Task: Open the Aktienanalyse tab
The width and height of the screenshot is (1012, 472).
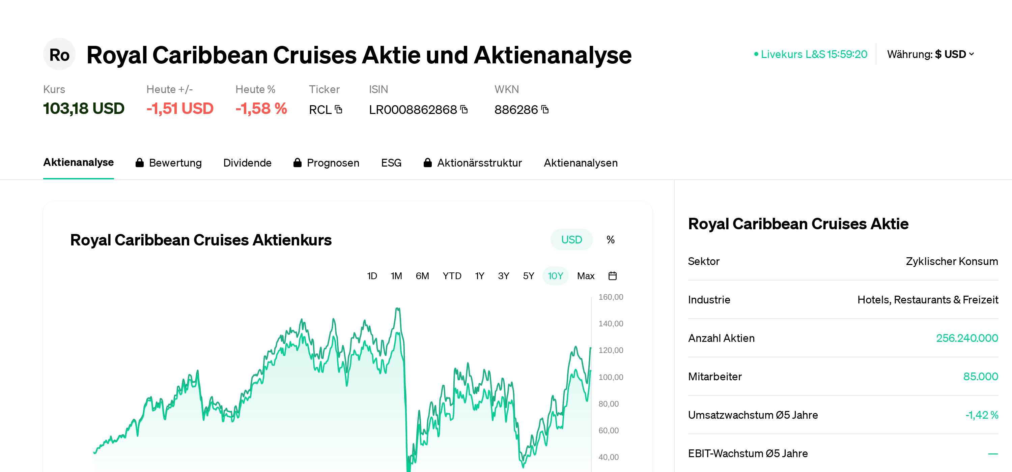Action: [x=79, y=162]
